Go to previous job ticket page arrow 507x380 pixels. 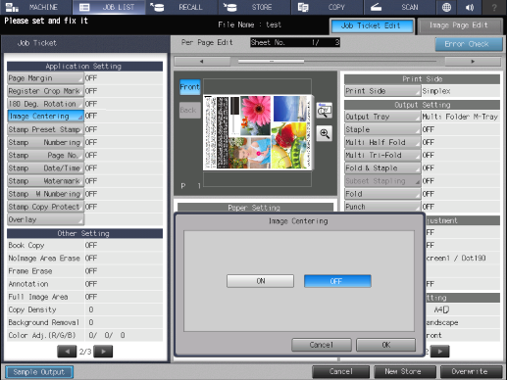[x=67, y=352]
